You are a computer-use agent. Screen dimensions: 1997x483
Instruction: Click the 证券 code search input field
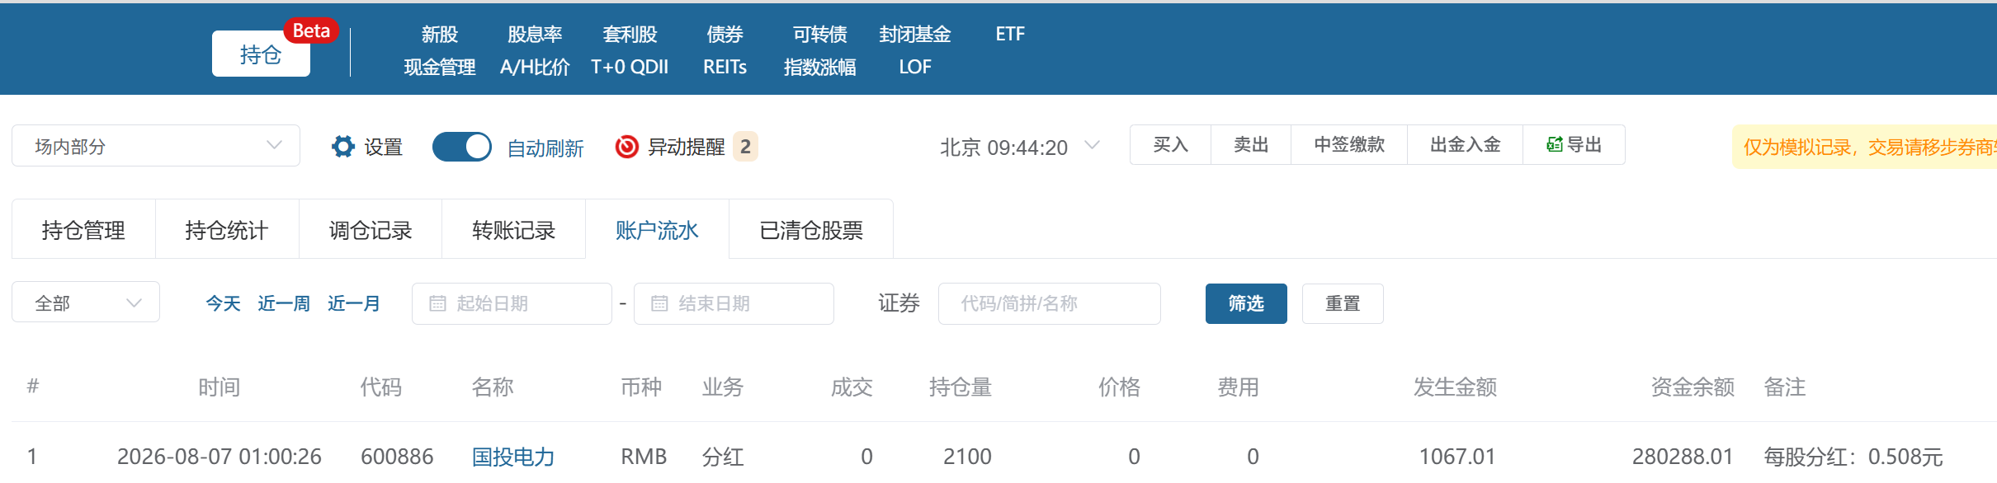1050,303
